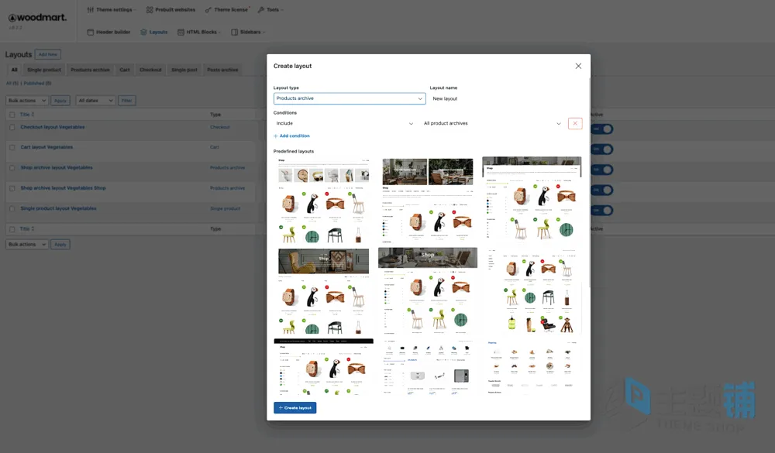This screenshot has width=775, height=453.
Task: Open Theme license page
Action: click(x=227, y=10)
